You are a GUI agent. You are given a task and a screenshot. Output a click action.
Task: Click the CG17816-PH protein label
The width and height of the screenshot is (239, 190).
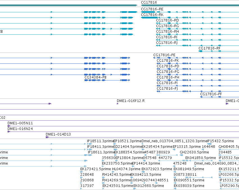click(x=168, y=77)
